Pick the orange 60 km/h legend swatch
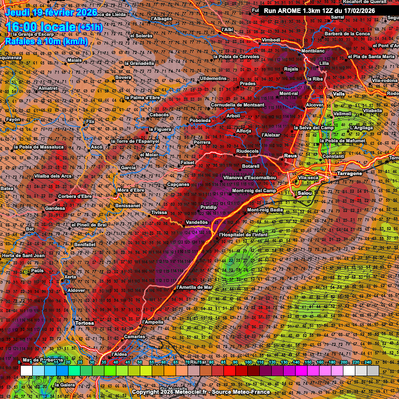This screenshot has height=399, width=399. click(x=169, y=370)
